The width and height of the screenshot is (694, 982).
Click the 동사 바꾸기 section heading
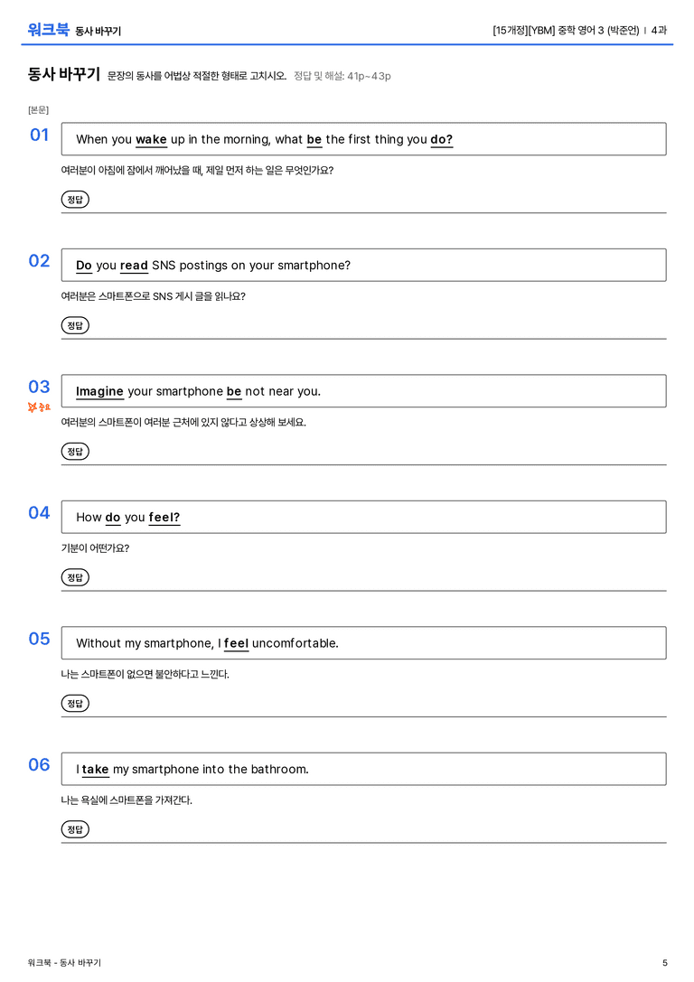pos(64,74)
